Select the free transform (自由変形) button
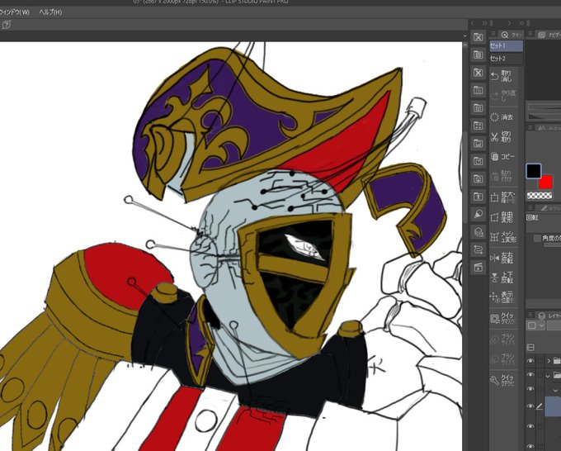 [x=502, y=217]
